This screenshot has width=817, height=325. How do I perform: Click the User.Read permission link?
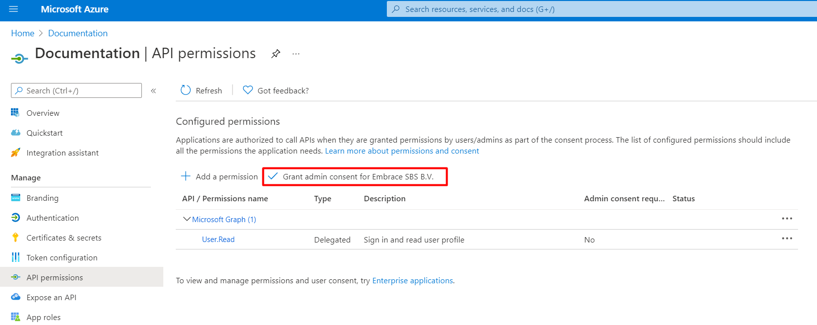(x=218, y=240)
